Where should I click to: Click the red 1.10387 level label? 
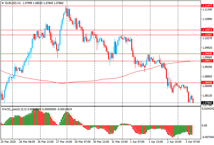coord(207,35)
